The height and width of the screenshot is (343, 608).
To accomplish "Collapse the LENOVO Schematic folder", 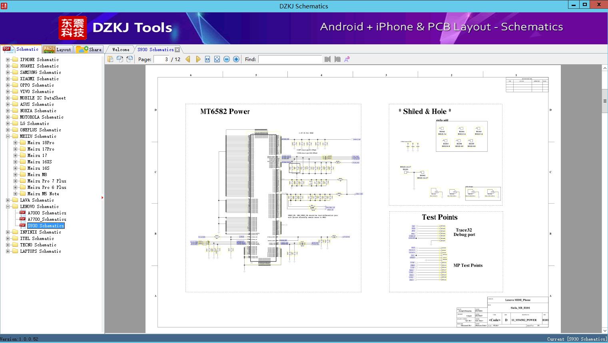I will coord(8,206).
